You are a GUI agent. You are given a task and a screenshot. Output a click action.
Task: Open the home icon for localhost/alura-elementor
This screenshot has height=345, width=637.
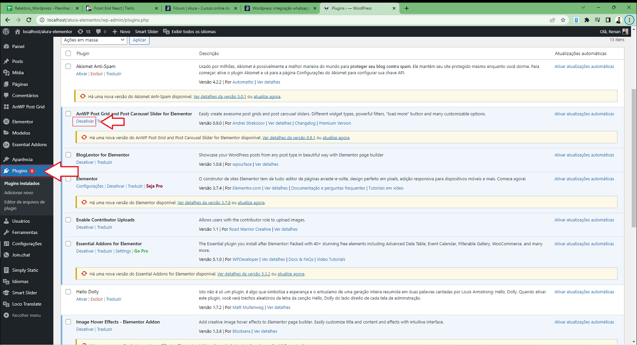17,31
